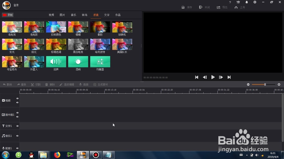Open the settings gear icon
The width and height of the screenshot is (284, 159).
[x=255, y=2]
